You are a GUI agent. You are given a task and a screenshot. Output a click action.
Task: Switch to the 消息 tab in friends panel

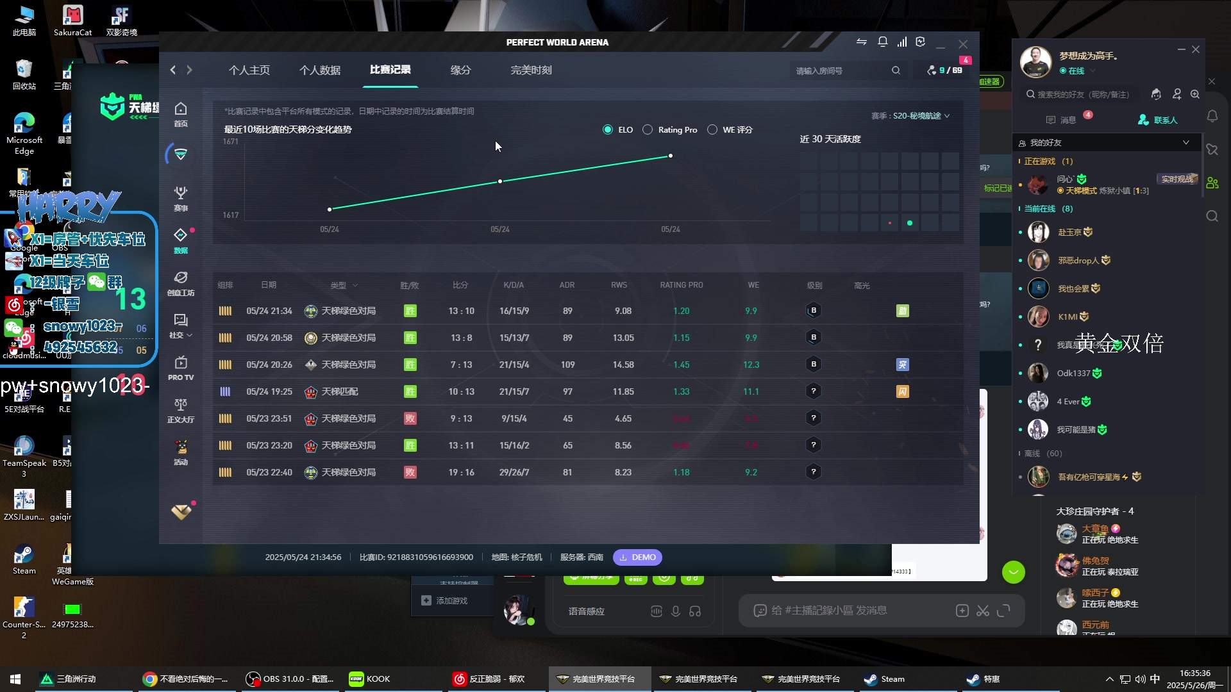(x=1062, y=120)
